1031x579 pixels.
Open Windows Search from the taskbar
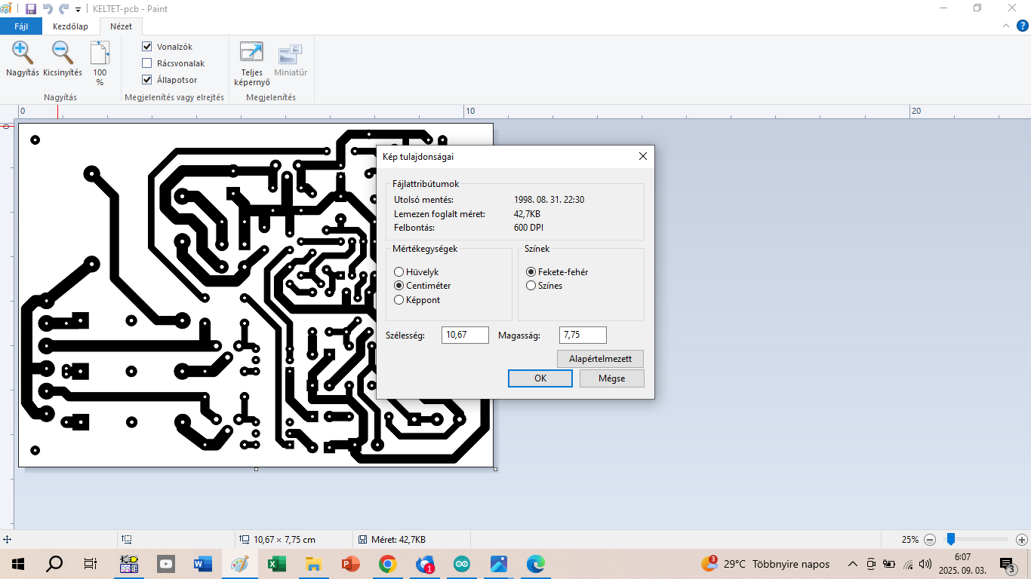coord(54,563)
